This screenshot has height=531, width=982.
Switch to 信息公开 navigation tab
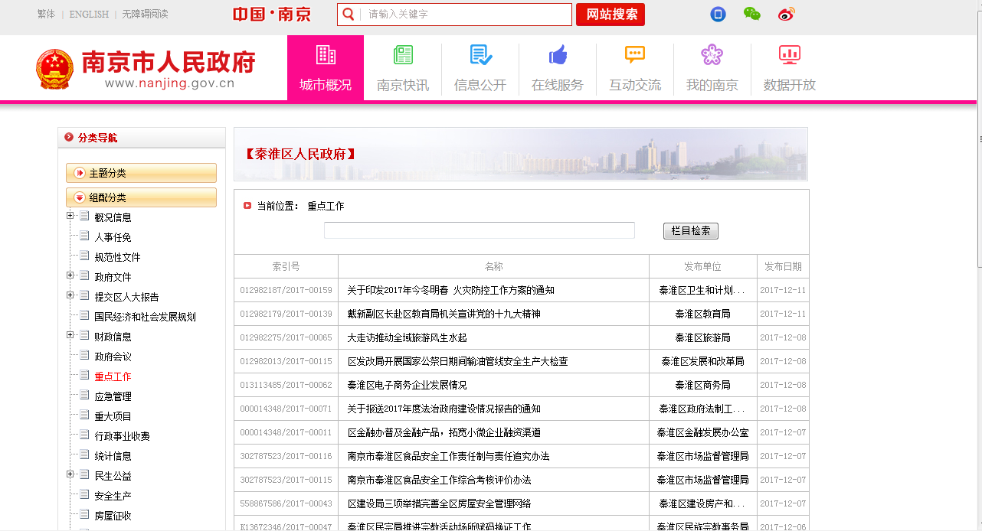pos(480,68)
